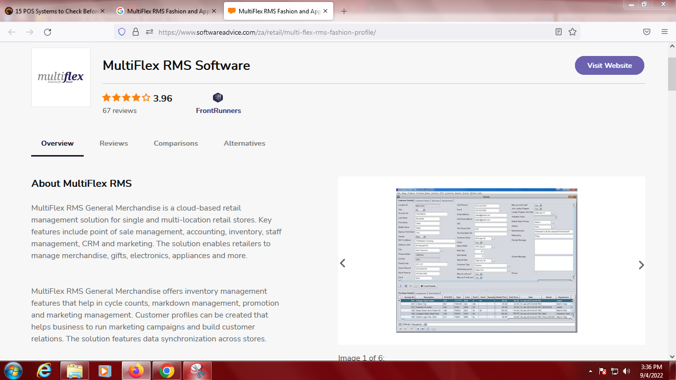Show next image with right carousel arrow
676x380 pixels.
pos(641,265)
